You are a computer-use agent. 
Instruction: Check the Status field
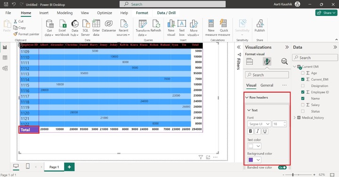tap(303, 111)
